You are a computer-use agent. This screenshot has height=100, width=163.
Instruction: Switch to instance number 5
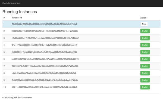[145, 52]
